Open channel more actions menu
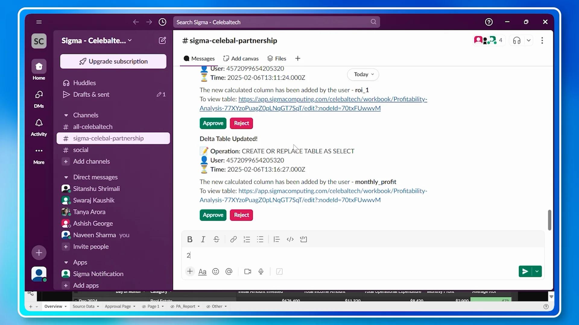This screenshot has height=325, width=579. point(542,41)
